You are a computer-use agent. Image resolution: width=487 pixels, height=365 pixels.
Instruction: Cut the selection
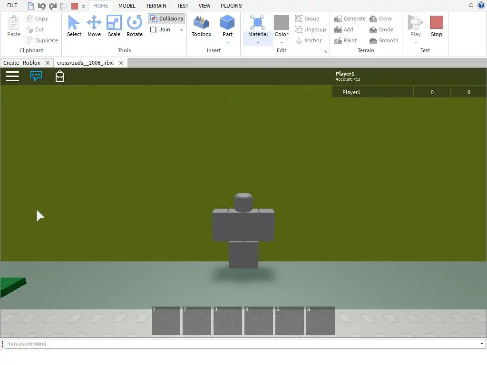coord(35,29)
